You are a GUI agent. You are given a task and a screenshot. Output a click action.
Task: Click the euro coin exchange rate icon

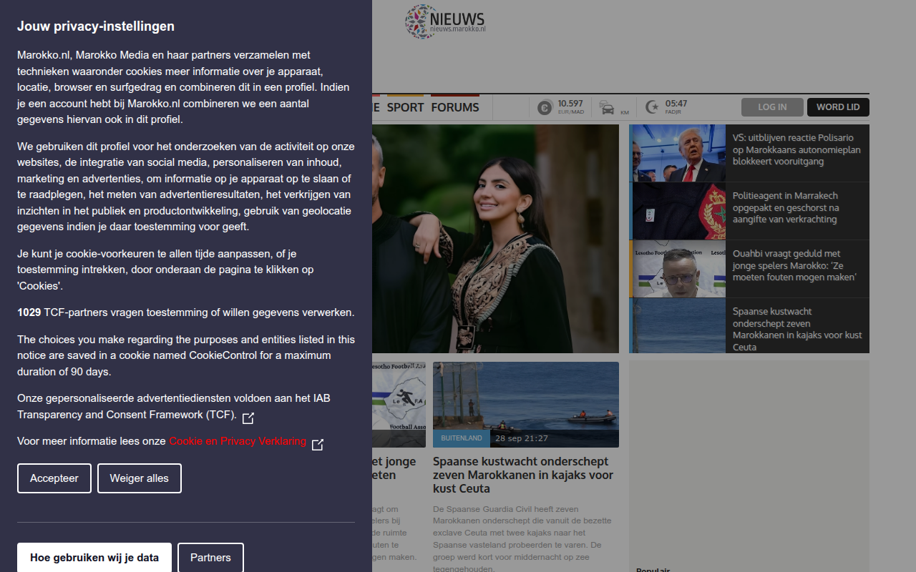point(545,107)
